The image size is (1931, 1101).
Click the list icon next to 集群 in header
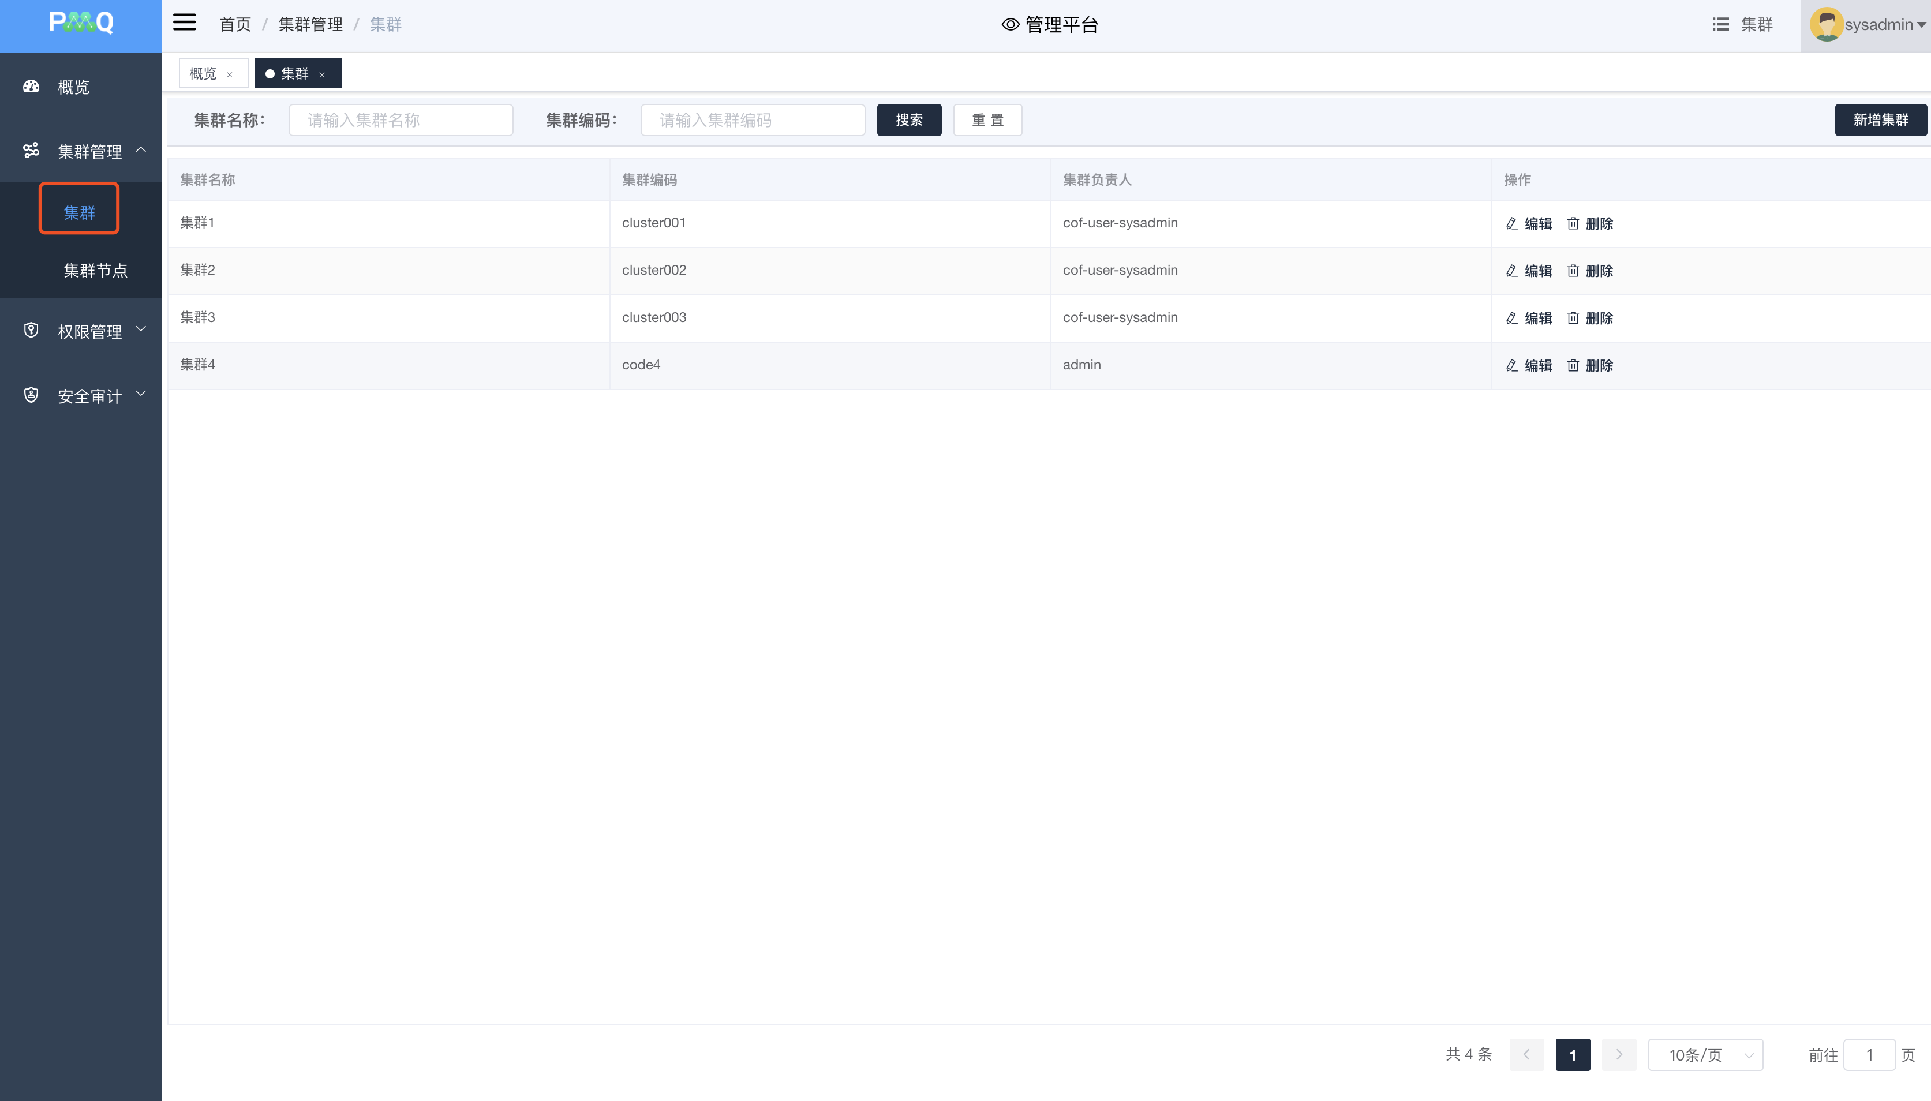click(1720, 24)
